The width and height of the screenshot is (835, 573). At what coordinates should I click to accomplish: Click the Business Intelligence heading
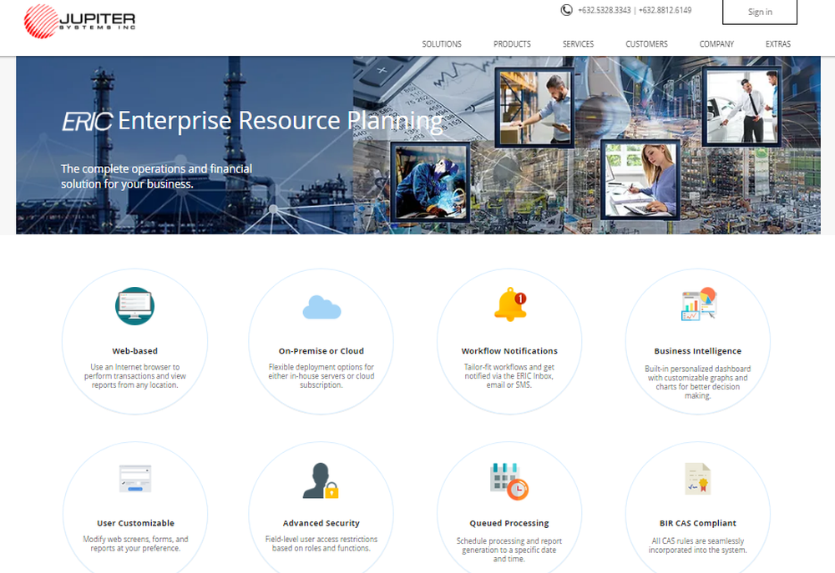point(697,351)
